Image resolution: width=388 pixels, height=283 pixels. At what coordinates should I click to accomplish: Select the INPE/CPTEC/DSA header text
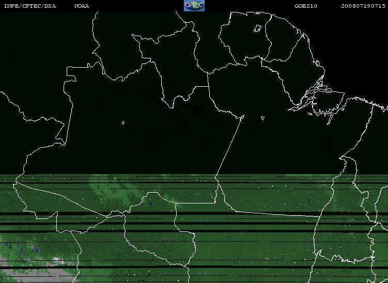30,6
